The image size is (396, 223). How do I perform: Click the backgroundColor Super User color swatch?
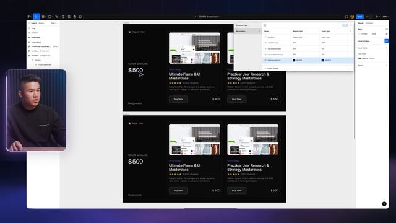[322, 61]
